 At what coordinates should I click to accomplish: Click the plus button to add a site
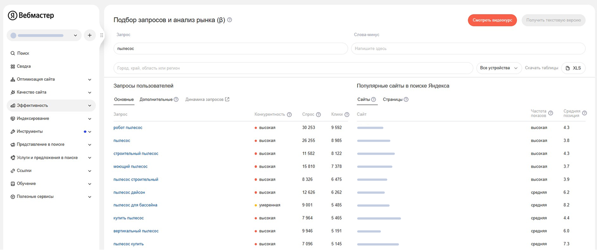point(89,35)
